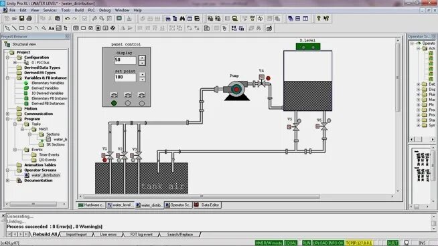Select the Line drawing tool
438x246 pixels.
coord(14,28)
